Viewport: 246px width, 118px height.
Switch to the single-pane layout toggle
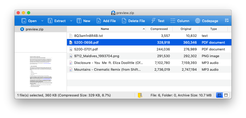pos(226,95)
